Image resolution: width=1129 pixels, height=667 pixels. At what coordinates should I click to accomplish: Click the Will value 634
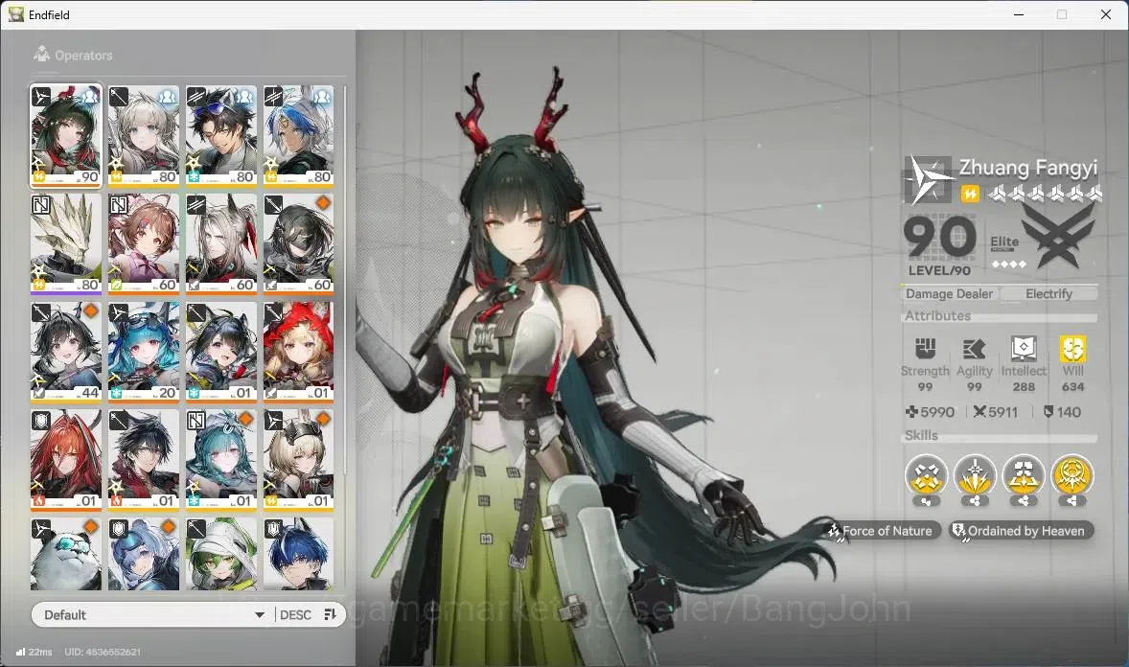[x=1072, y=387]
